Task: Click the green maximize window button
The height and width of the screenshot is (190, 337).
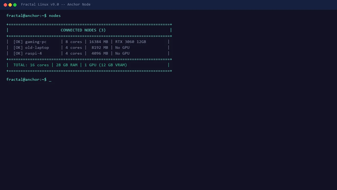Action: point(15,5)
